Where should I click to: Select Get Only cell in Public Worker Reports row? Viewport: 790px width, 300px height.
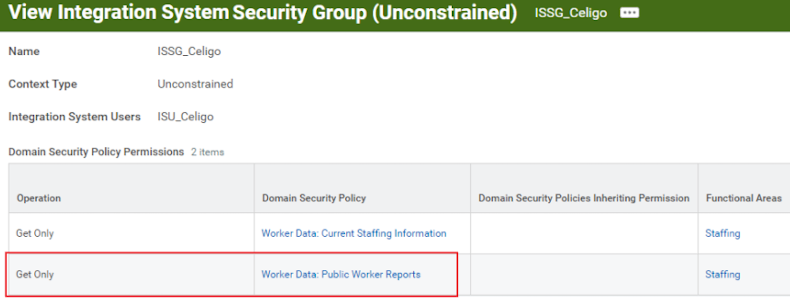point(35,275)
